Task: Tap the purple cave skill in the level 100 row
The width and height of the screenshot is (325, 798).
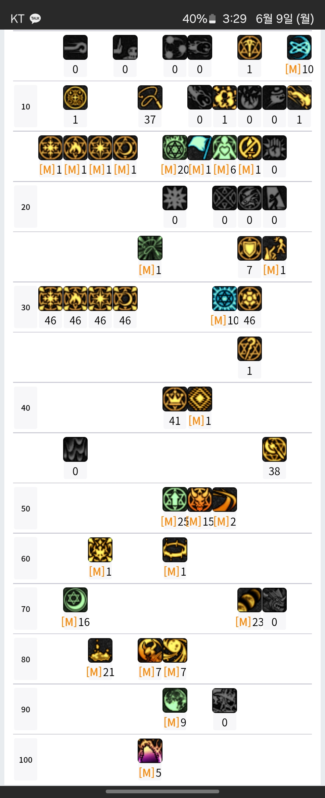Action: (x=150, y=751)
